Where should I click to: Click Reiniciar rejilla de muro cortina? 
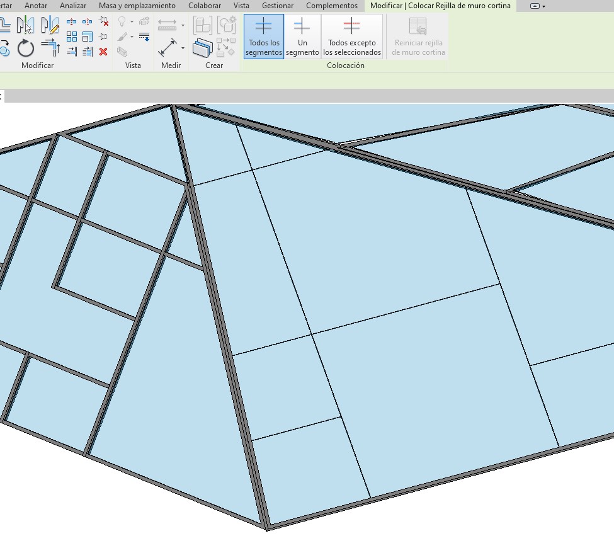pyautogui.click(x=418, y=37)
